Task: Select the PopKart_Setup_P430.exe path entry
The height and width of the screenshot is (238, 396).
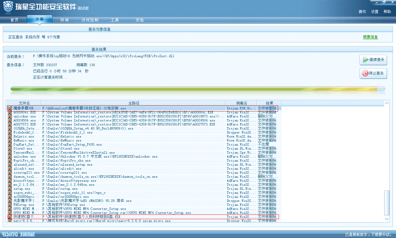Action: [72, 145]
